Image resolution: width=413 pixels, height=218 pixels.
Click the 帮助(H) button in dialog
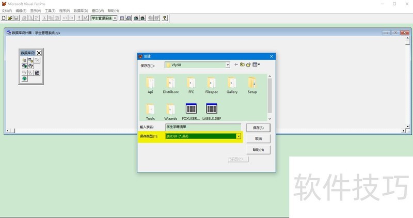coord(258,150)
